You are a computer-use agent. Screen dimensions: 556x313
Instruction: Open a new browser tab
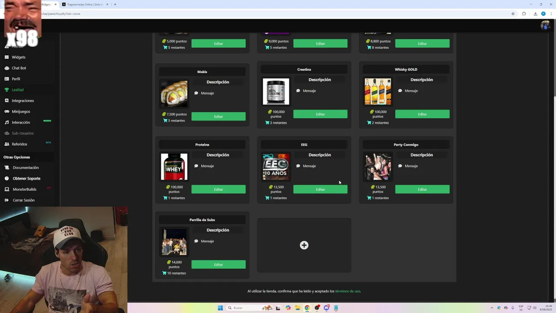pyautogui.click(x=115, y=4)
